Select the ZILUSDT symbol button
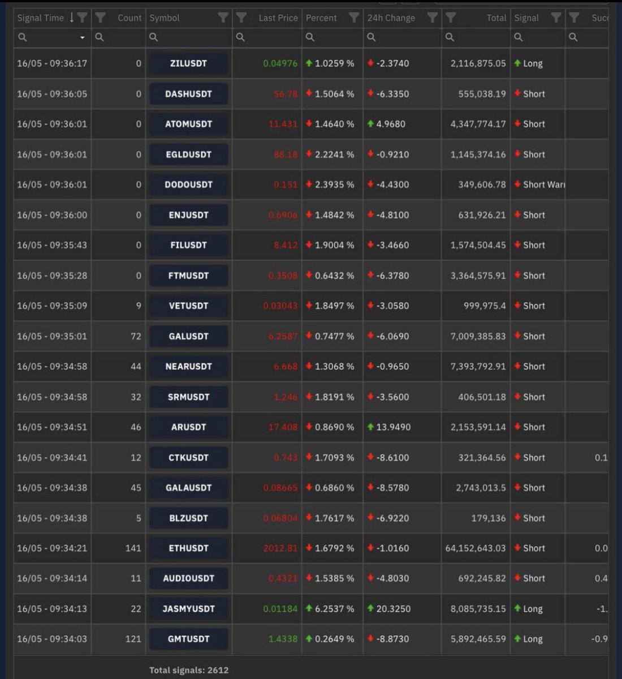The height and width of the screenshot is (679, 622). pyautogui.click(x=188, y=63)
